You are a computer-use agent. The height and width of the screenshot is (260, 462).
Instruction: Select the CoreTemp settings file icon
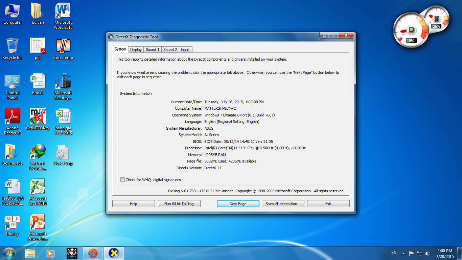(x=63, y=154)
